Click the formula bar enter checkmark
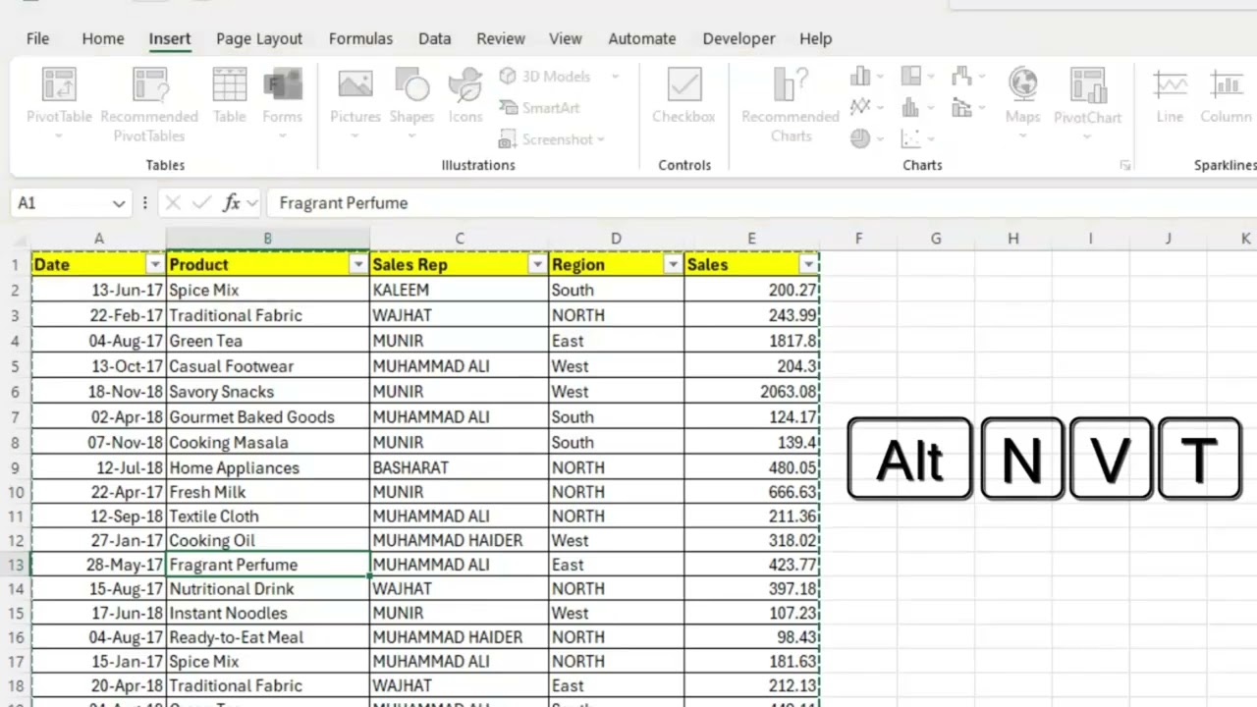Viewport: 1257px width, 707px height. pos(201,203)
